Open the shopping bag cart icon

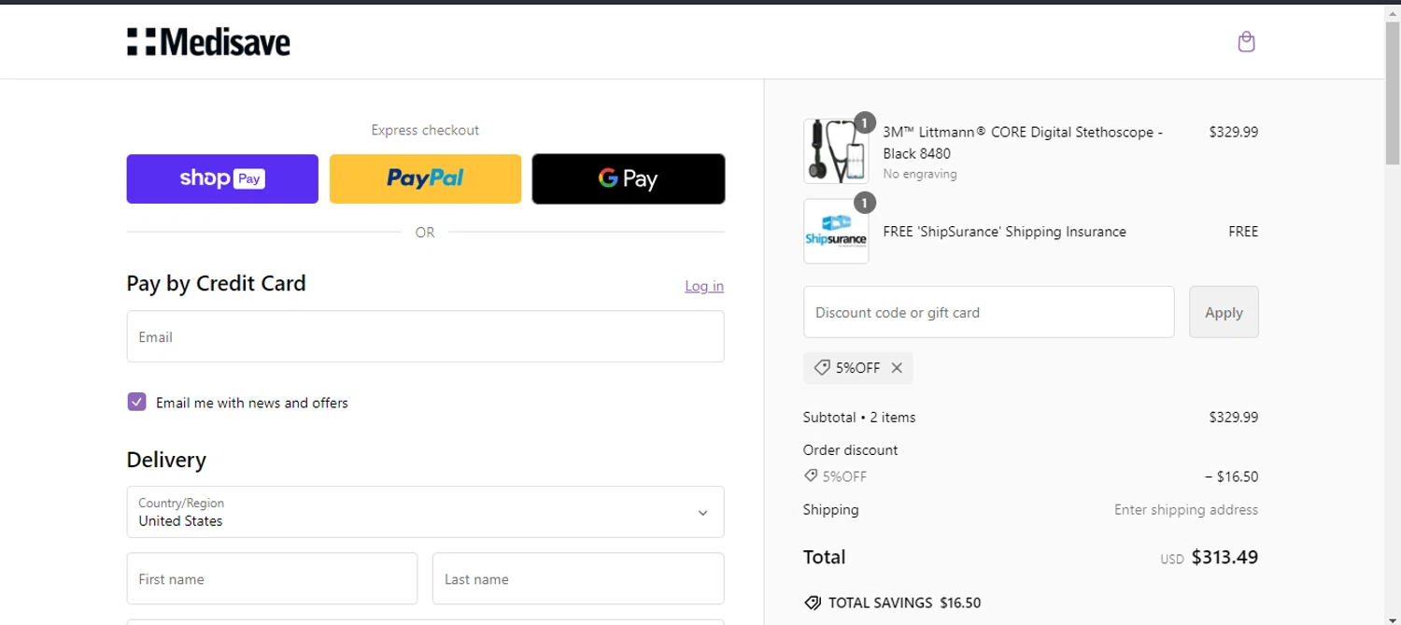coord(1246,42)
